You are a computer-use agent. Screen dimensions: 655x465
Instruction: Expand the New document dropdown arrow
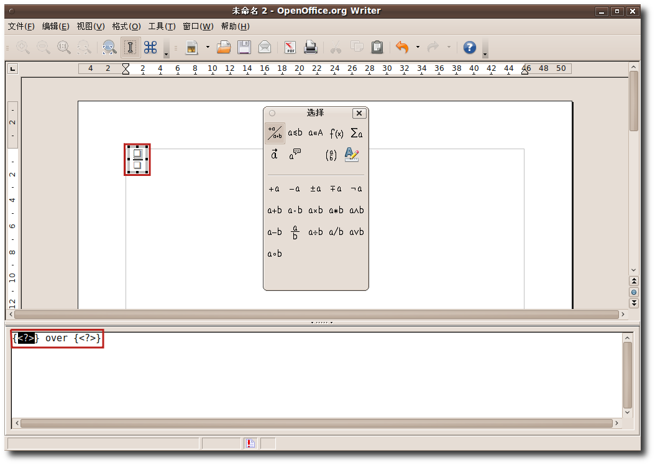coord(208,47)
